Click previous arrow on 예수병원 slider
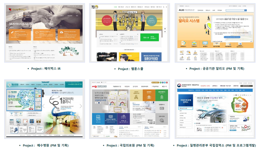260x152 pixels. pyautogui.click(x=43, y=106)
